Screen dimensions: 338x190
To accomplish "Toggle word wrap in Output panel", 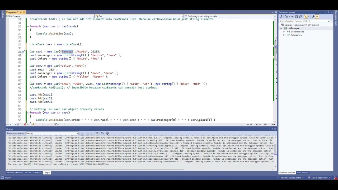I will coord(102,133).
